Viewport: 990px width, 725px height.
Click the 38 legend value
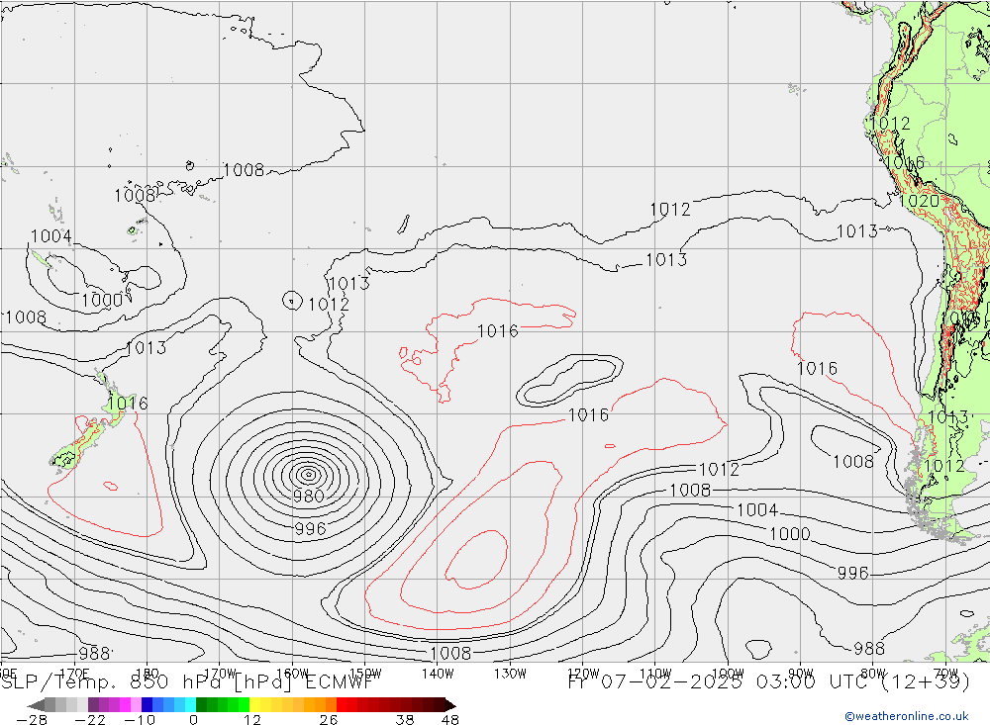coord(405,719)
